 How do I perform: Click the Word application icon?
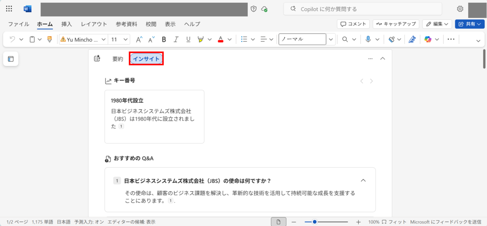click(28, 9)
